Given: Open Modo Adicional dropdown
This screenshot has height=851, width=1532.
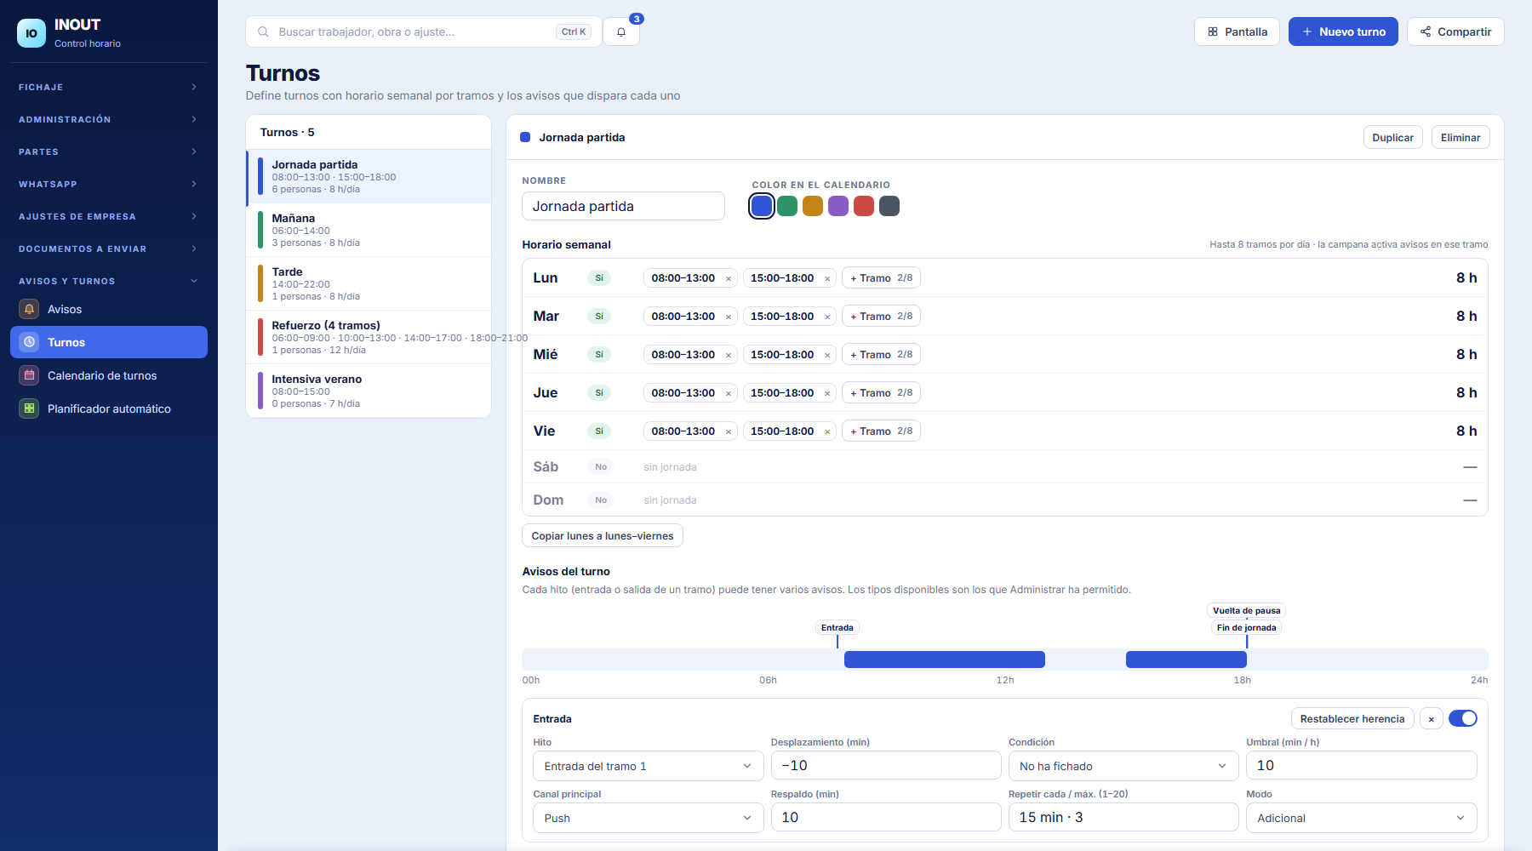Looking at the screenshot, I should 1362,818.
